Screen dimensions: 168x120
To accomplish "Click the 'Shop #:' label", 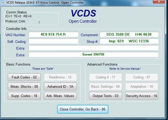I will click(x=92, y=42).
